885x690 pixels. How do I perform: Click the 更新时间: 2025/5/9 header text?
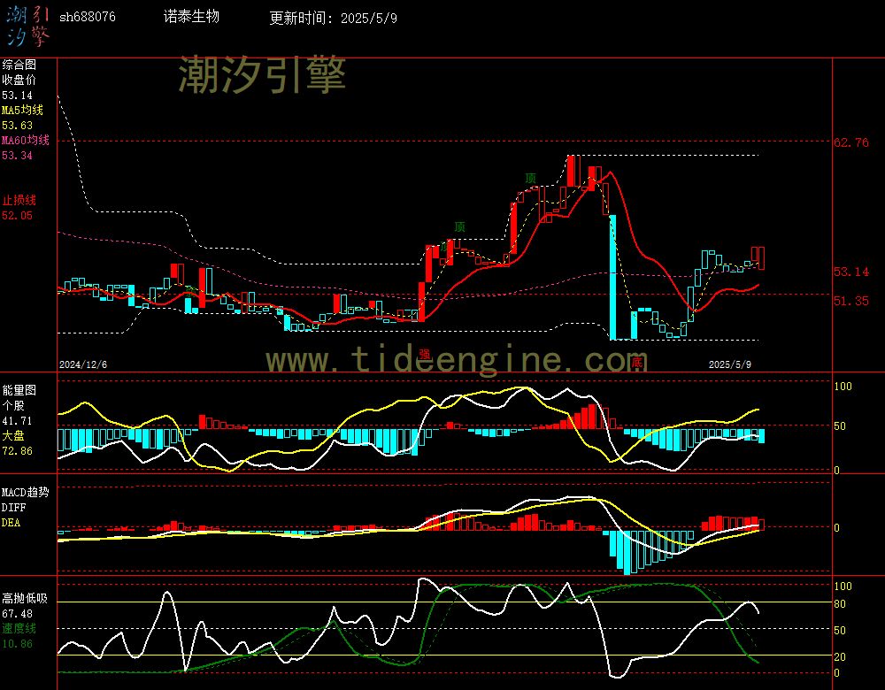tap(333, 18)
